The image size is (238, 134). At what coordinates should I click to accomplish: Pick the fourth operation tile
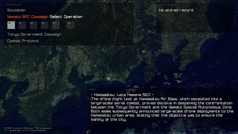[x=45, y=25]
